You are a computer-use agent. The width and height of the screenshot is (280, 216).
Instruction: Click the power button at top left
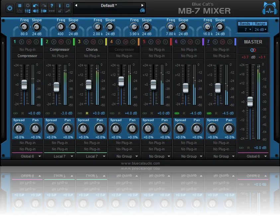9,8
